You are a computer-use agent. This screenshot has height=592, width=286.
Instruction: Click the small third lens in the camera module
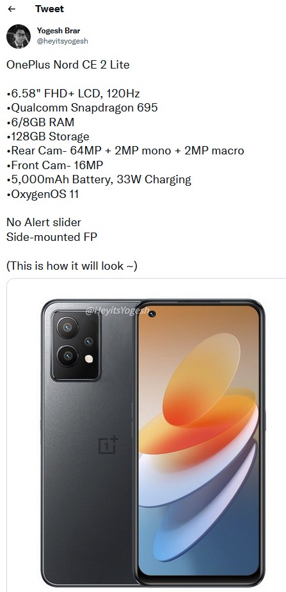pyautogui.click(x=88, y=341)
